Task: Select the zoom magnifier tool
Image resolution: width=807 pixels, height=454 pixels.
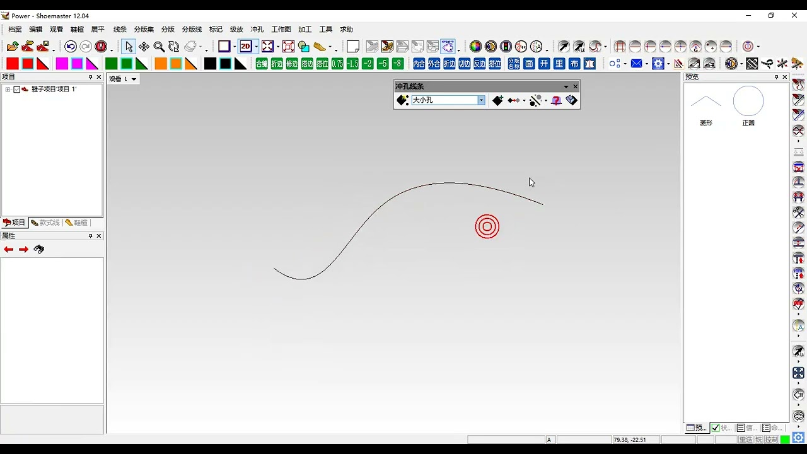Action: pos(159,47)
